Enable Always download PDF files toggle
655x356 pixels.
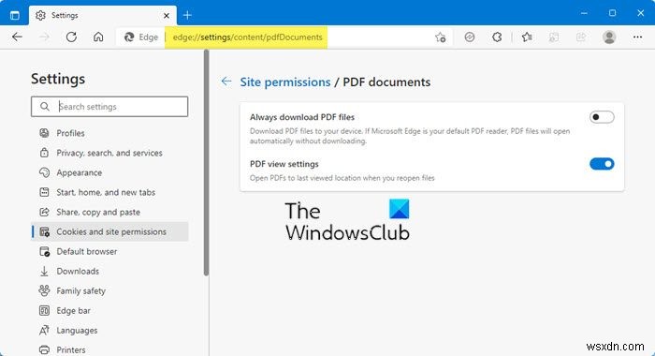click(x=602, y=117)
